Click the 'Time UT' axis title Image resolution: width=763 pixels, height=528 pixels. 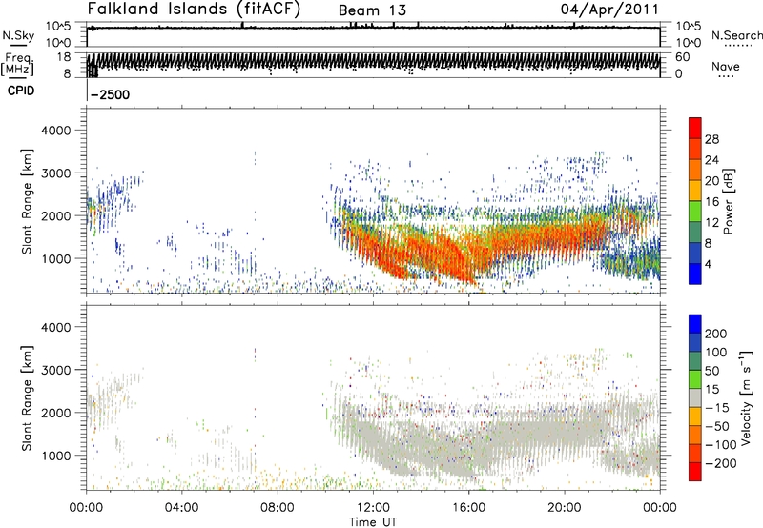point(373,522)
